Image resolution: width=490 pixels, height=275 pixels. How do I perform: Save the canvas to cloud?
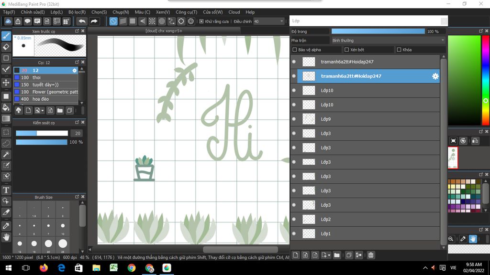click(x=8, y=21)
